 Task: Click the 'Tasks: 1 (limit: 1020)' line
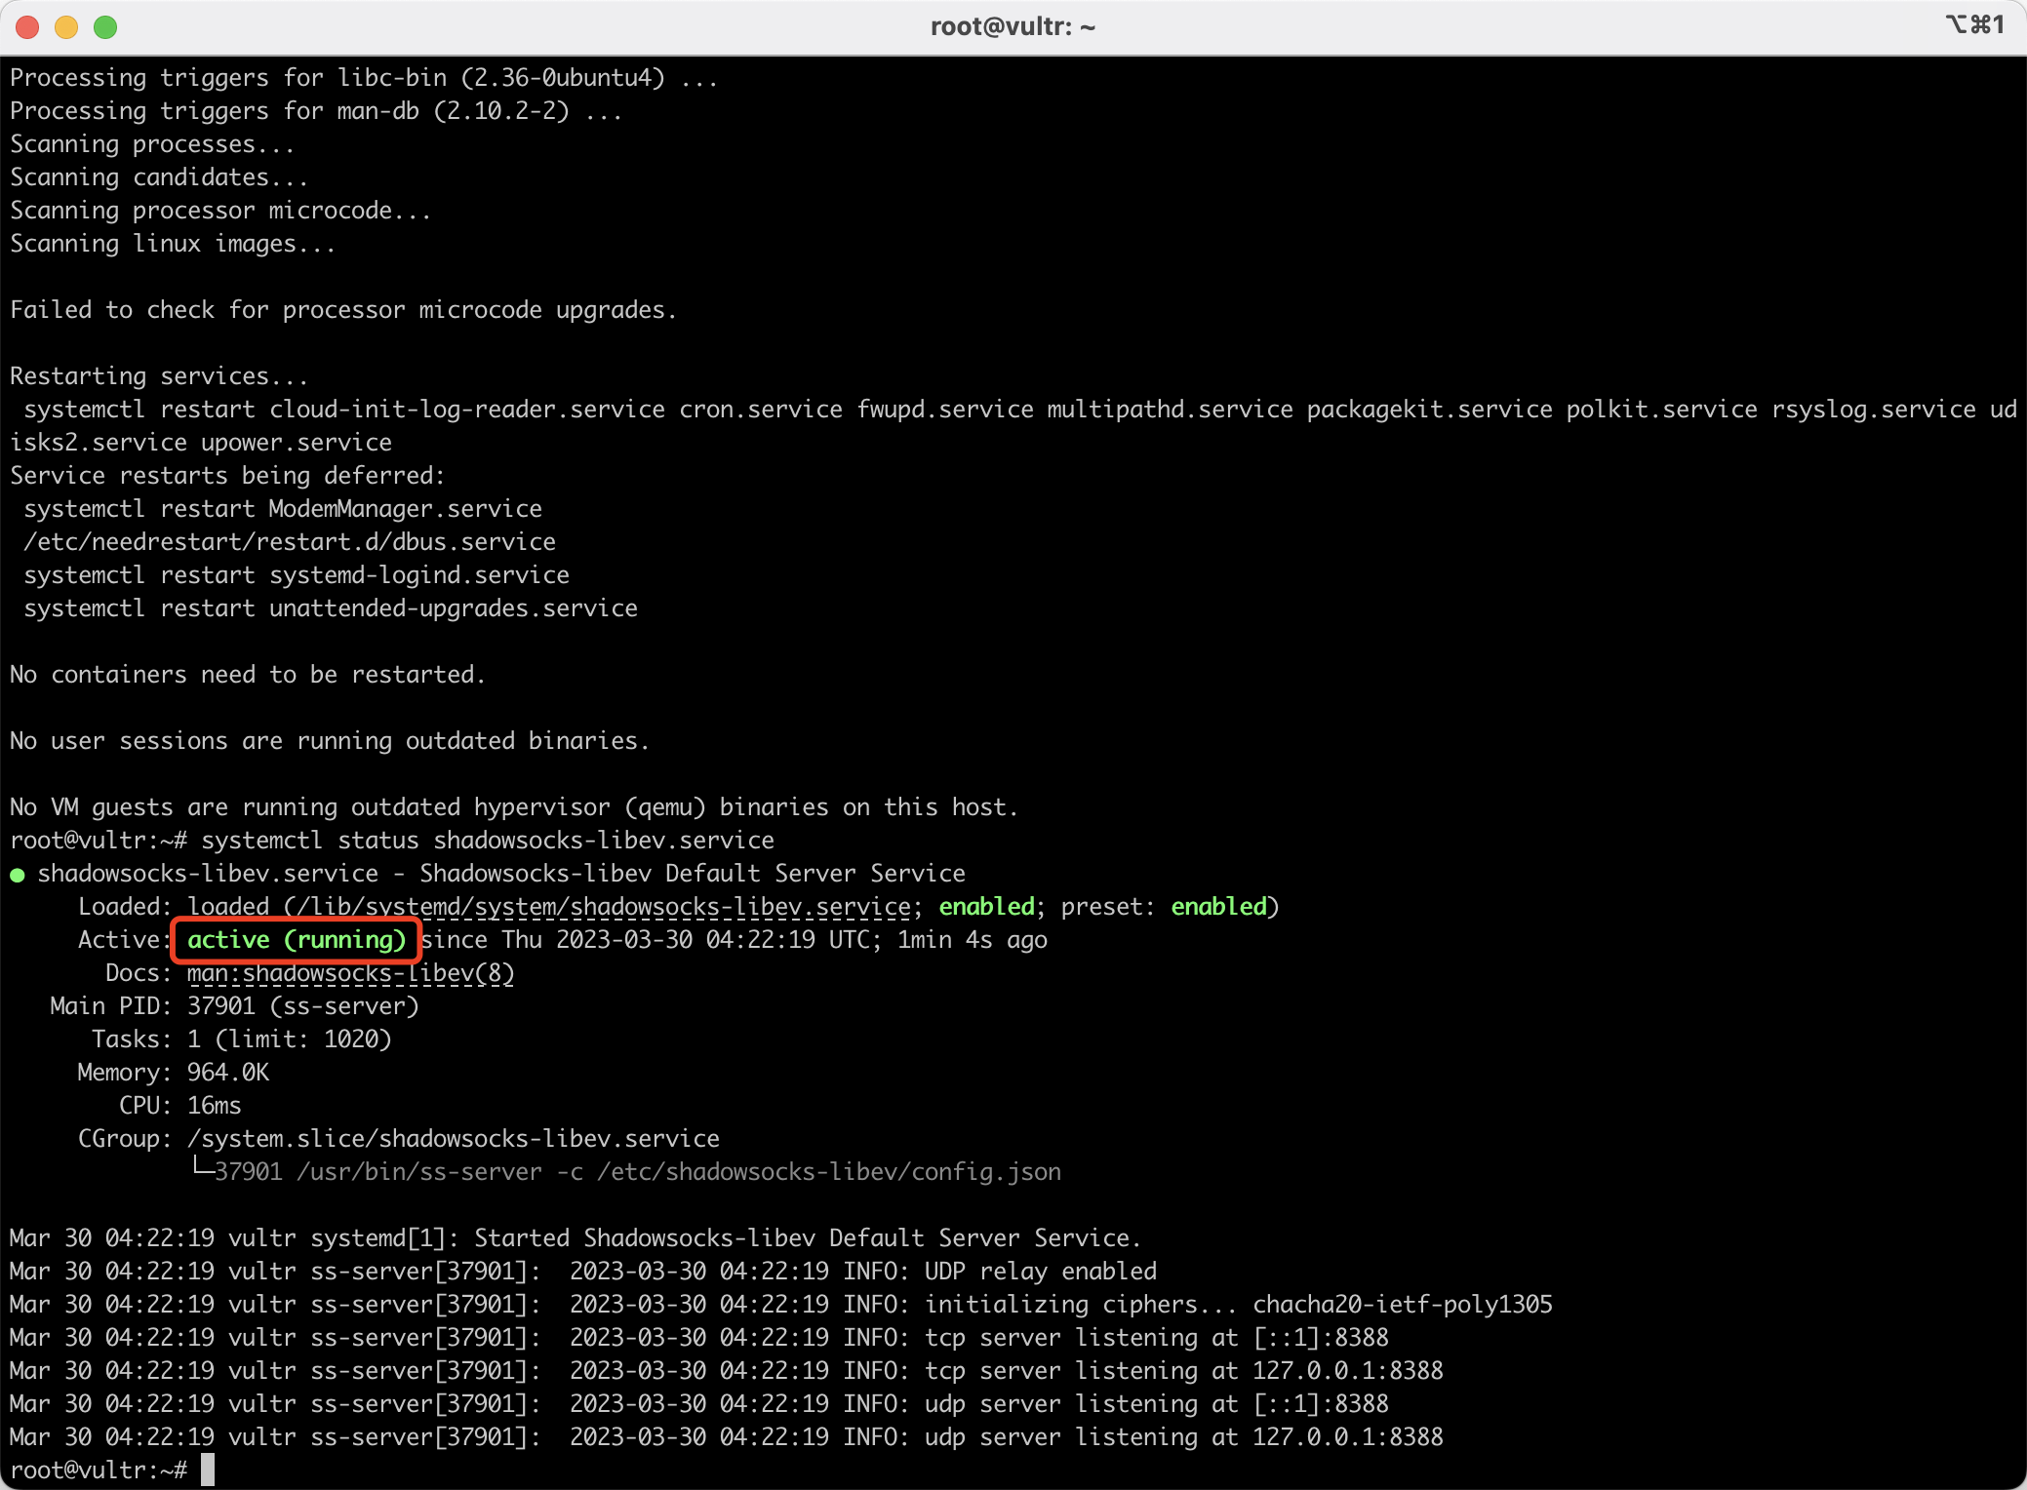(241, 1039)
